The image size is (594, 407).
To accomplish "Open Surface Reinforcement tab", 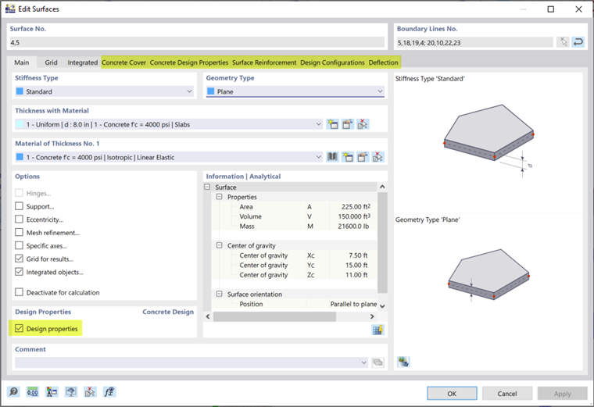I will [264, 62].
